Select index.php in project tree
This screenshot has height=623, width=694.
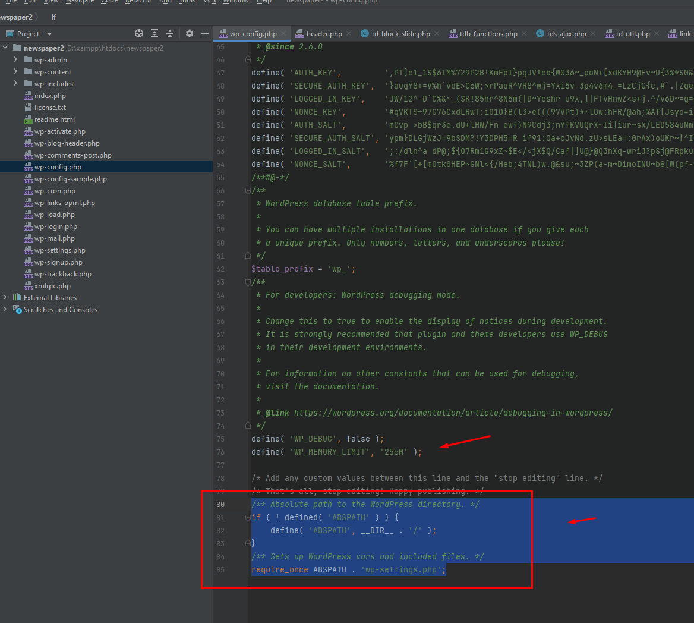click(50, 96)
